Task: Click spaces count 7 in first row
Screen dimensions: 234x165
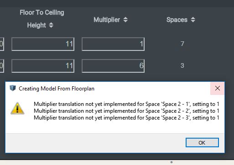Action: click(x=182, y=44)
